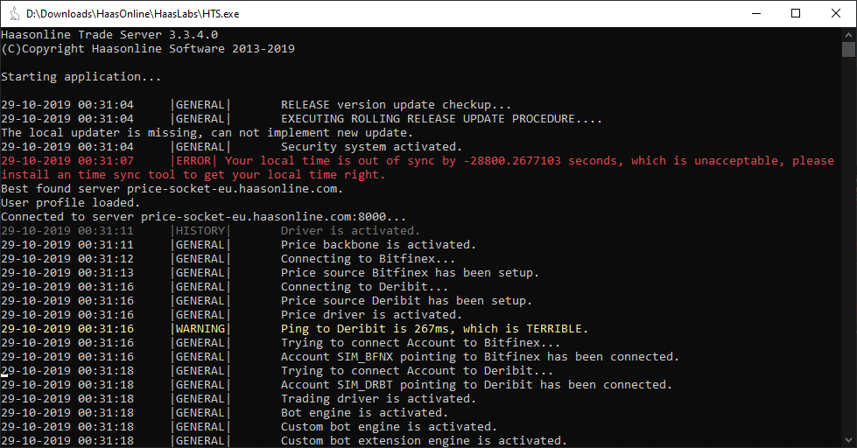Screen dimensions: 857x448
Task: Click the scrollbar up arrow
Action: pyautogui.click(x=848, y=34)
